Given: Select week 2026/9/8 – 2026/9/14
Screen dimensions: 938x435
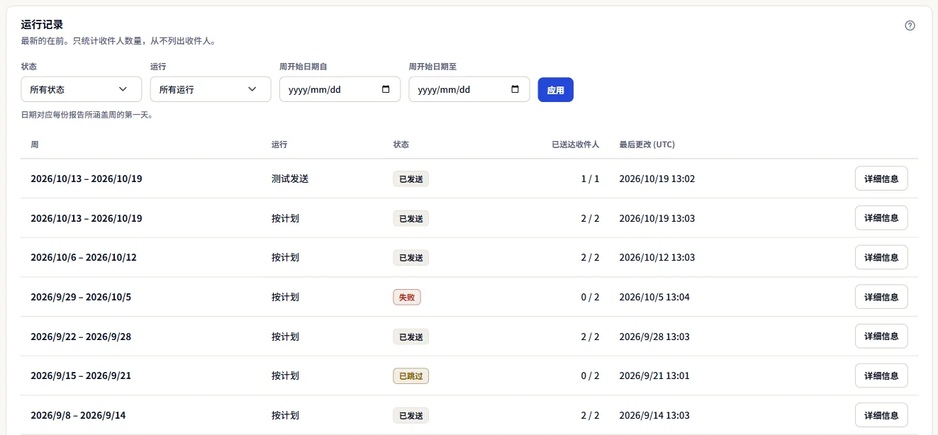Looking at the screenshot, I should (x=78, y=415).
